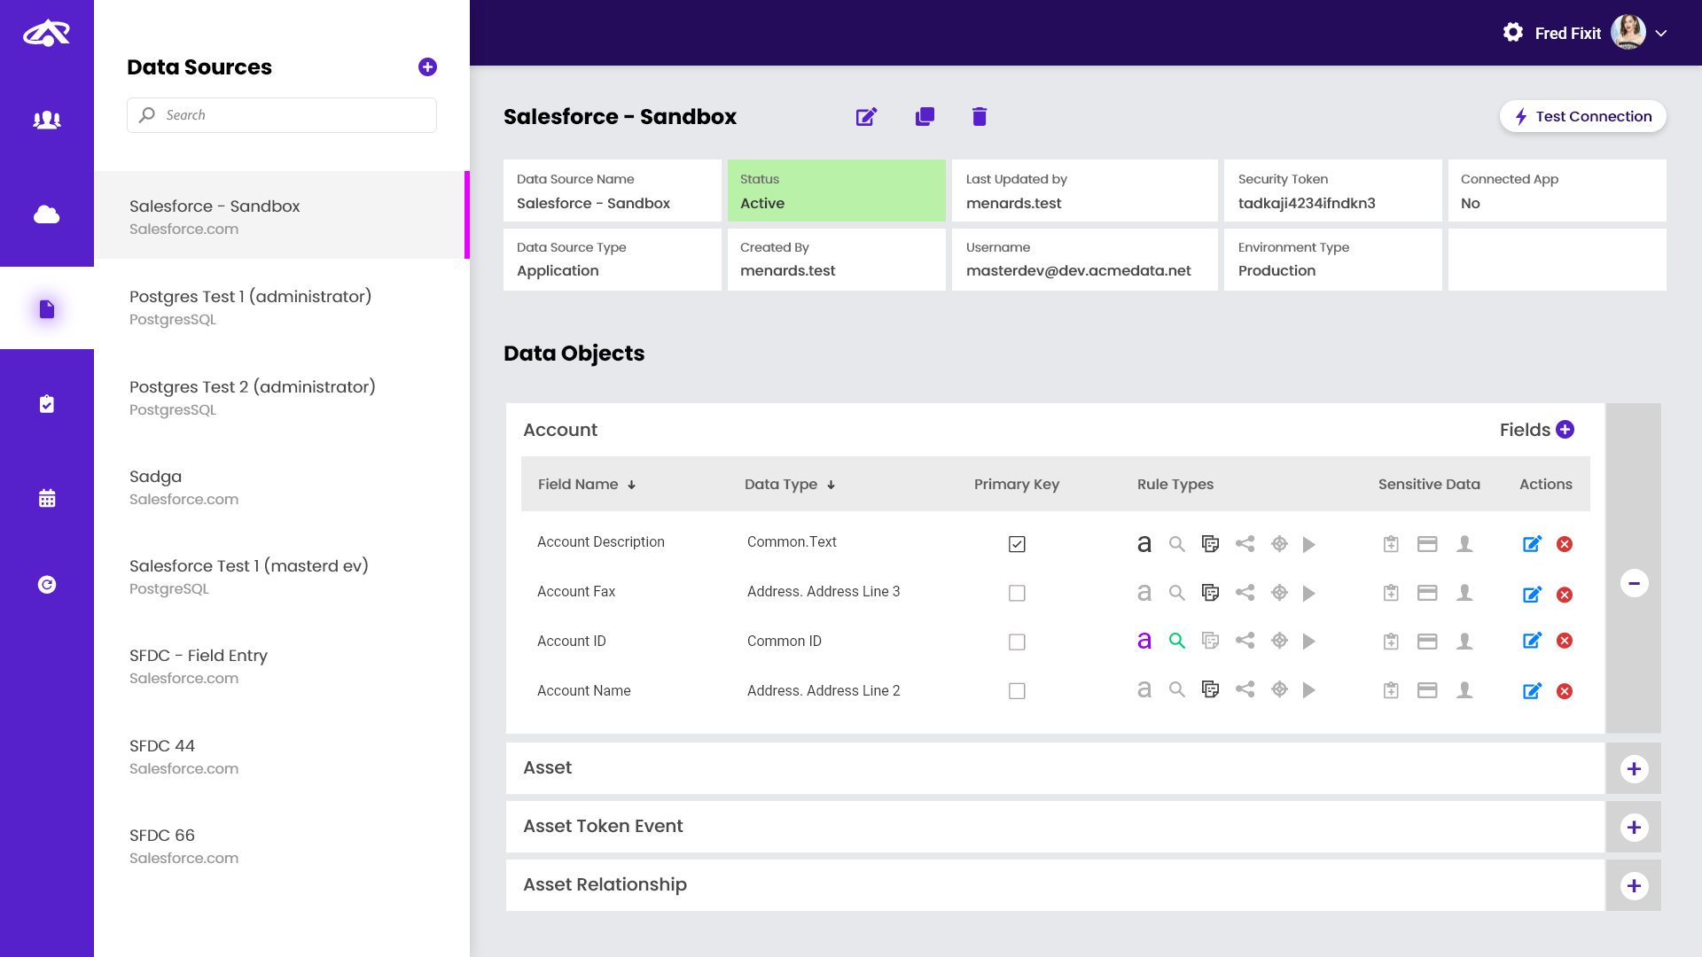Collapse the Account data object
This screenshot has height=957, width=1702.
pos(1634,583)
